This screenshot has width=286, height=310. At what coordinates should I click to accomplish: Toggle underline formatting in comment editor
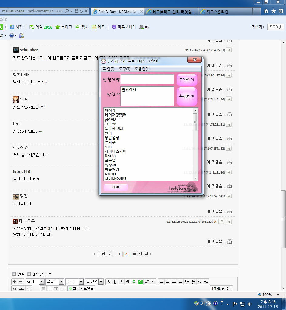coord(115,281)
